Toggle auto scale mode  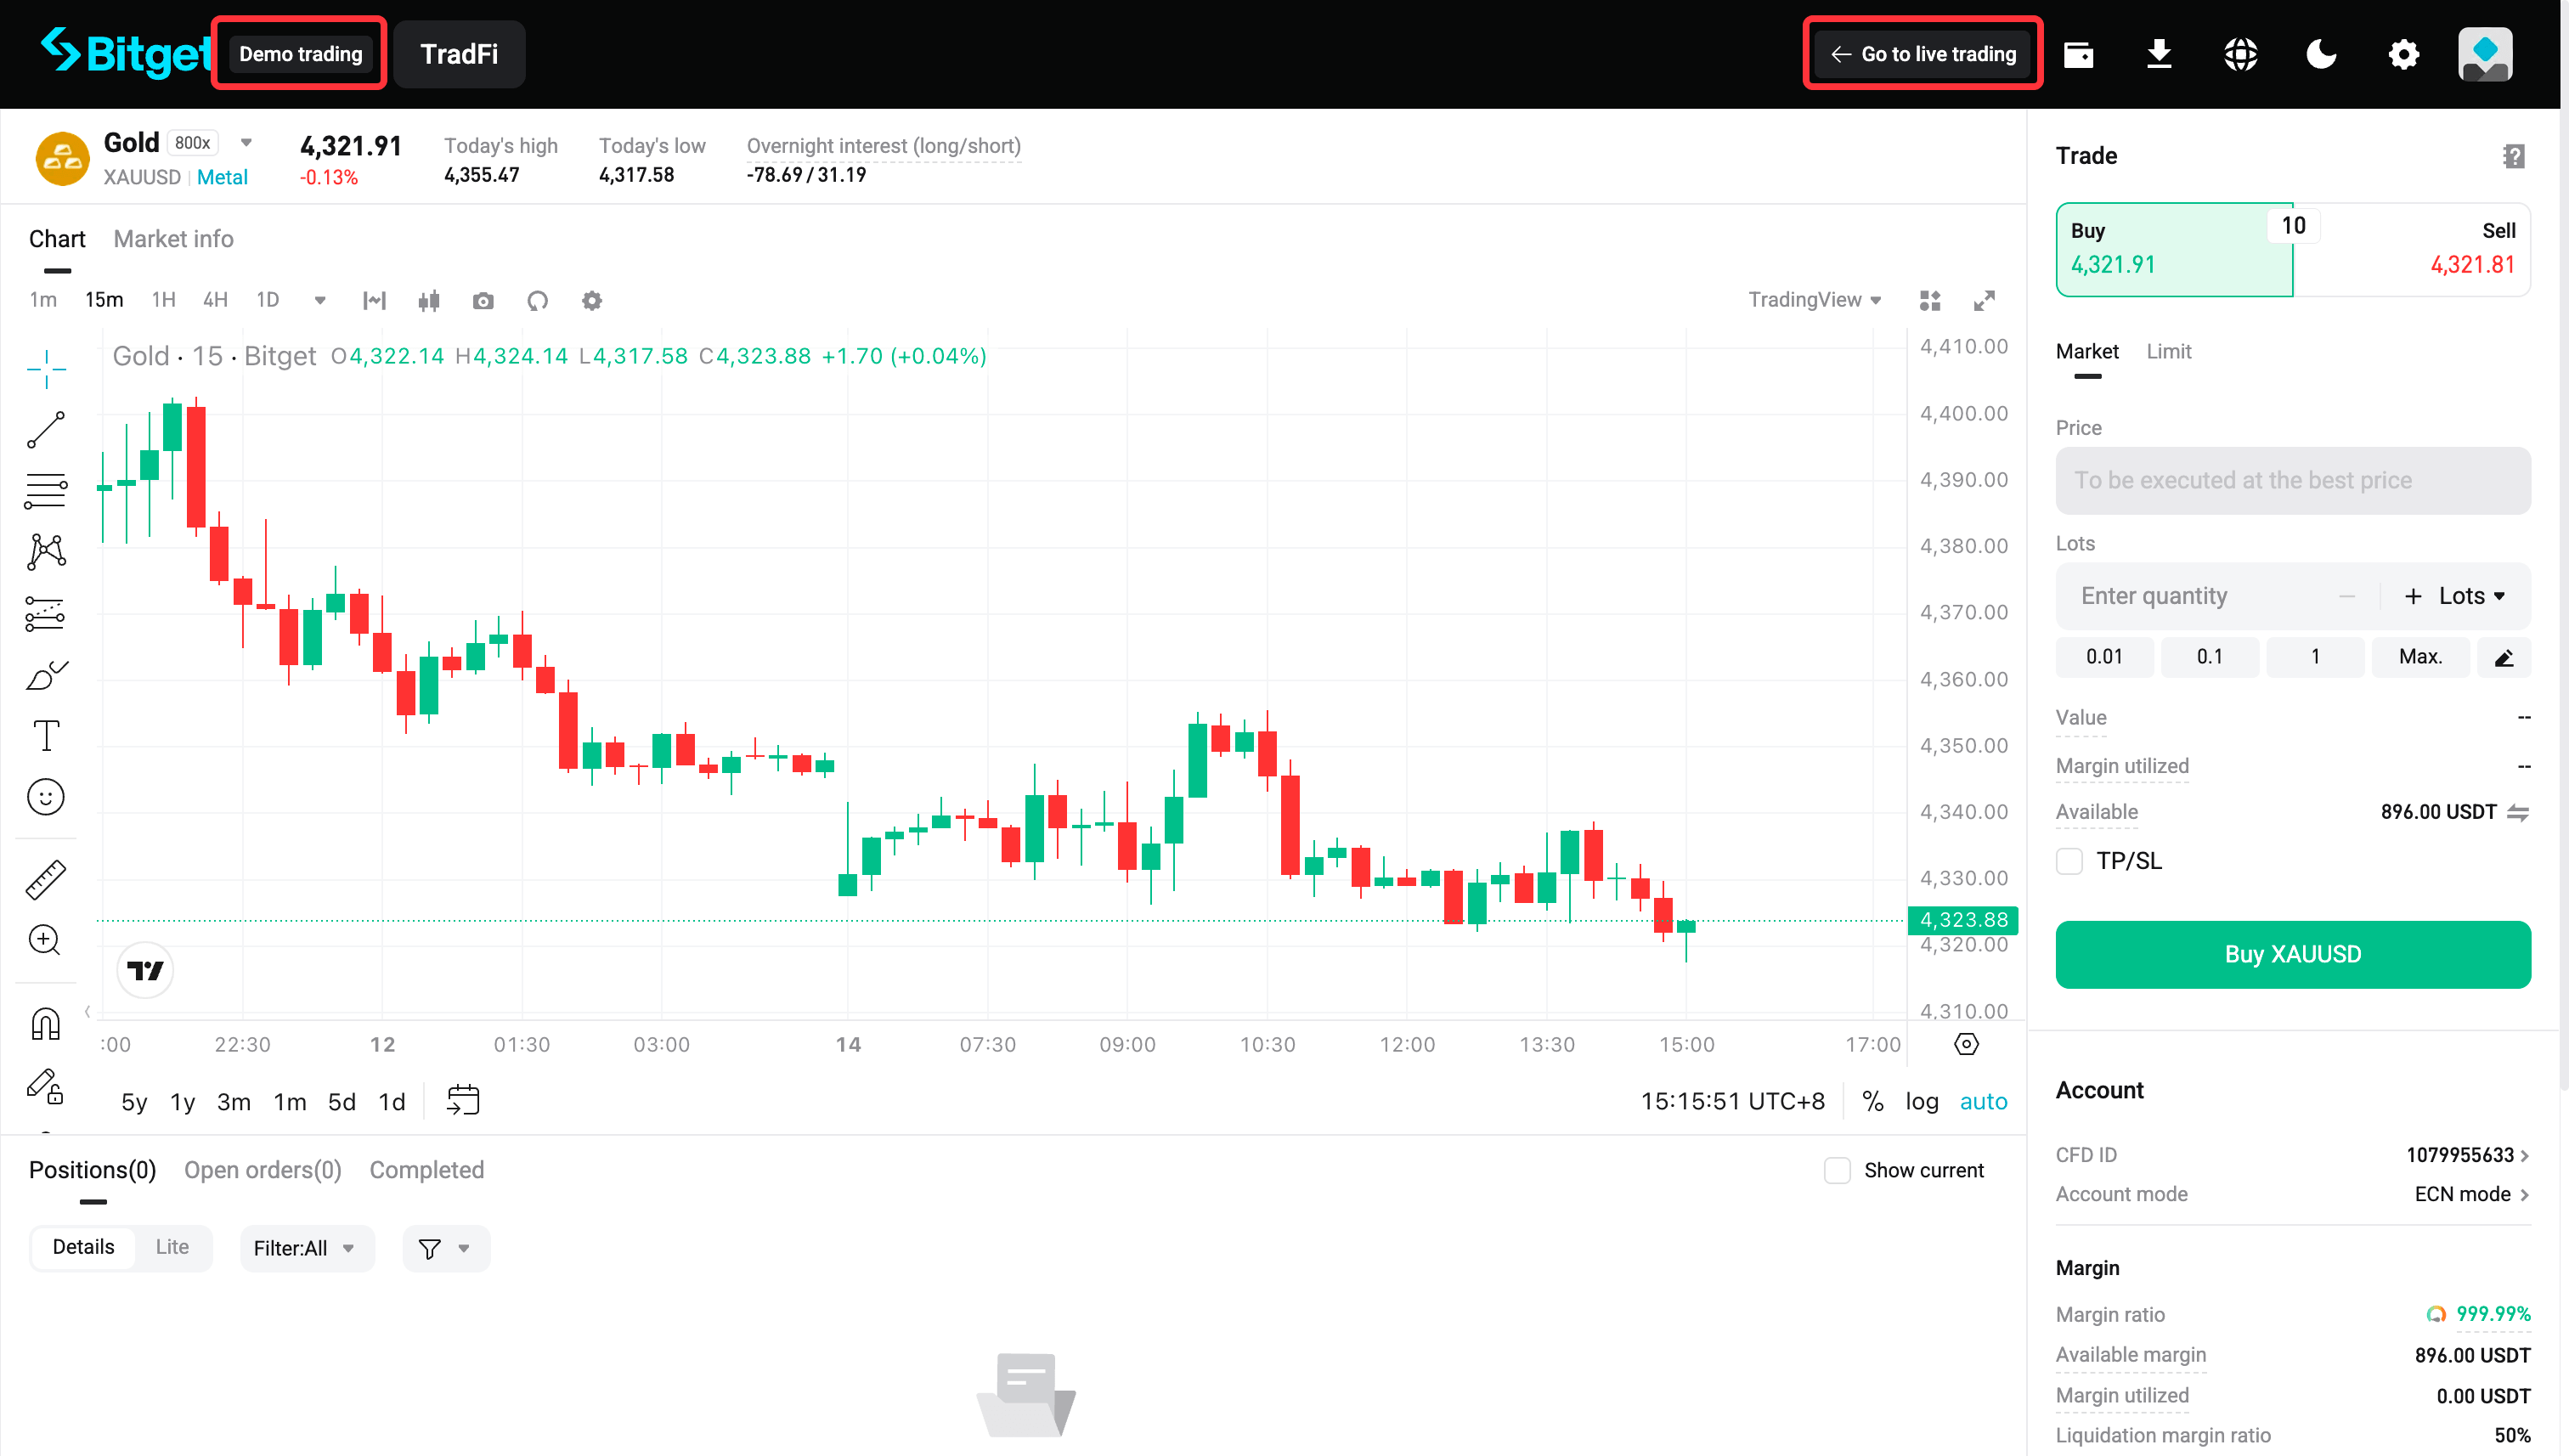pyautogui.click(x=1983, y=1101)
